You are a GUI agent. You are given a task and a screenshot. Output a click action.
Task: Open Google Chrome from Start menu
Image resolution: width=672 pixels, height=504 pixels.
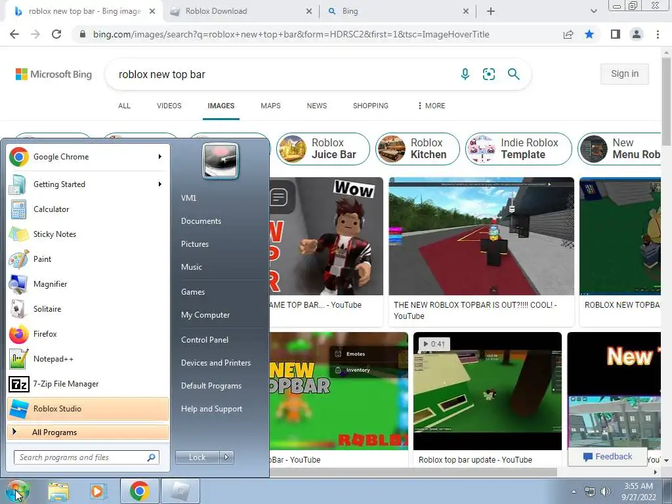tap(88, 157)
